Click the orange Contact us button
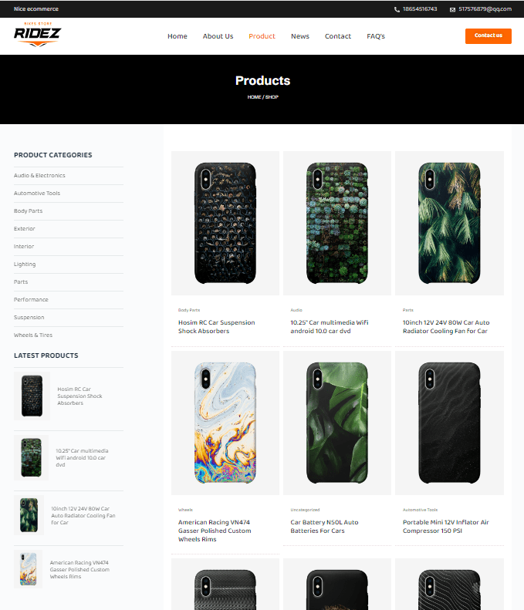This screenshot has height=610, width=524. (489, 35)
